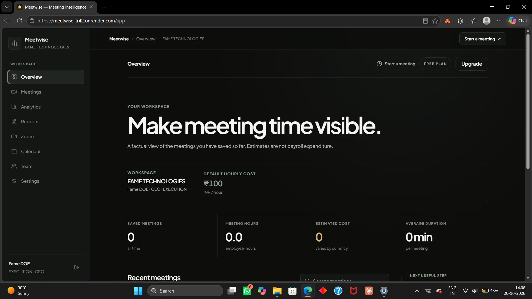Select Zoom in the sidebar
This screenshot has width=532, height=299.
pyautogui.click(x=46, y=136)
